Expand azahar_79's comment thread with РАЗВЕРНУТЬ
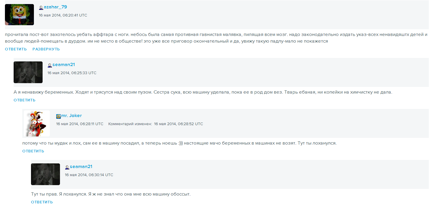 pos(46,49)
